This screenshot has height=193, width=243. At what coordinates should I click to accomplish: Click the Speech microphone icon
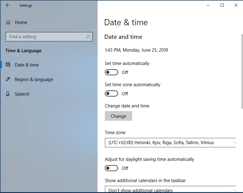(8, 94)
